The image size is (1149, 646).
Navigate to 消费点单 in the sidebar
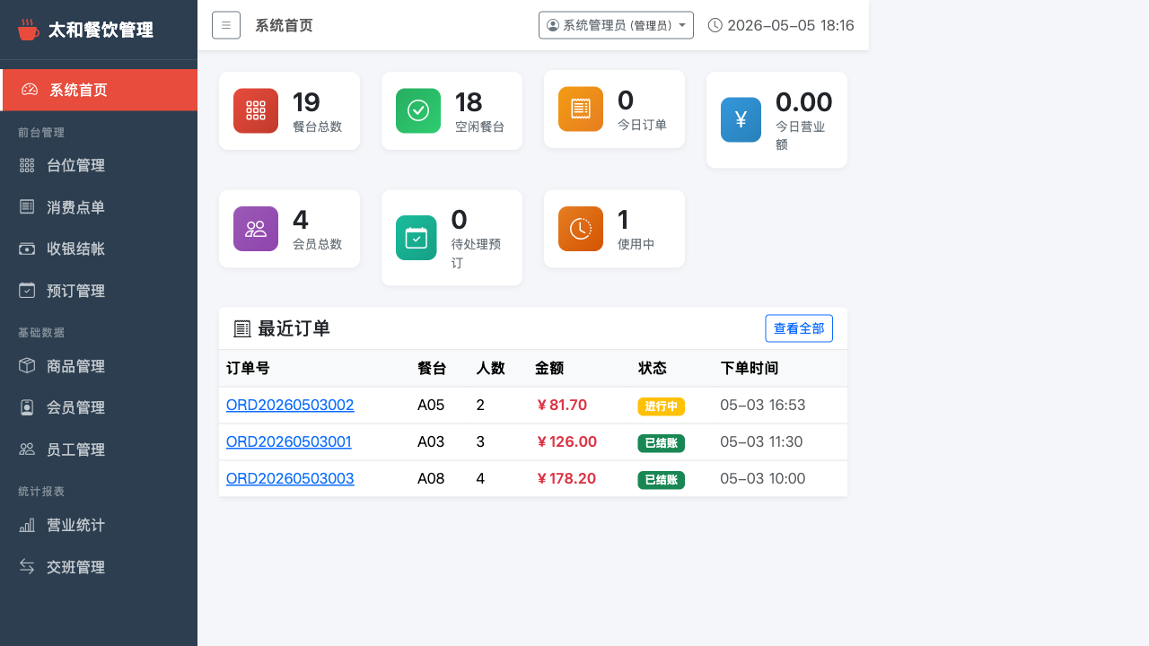(x=99, y=207)
